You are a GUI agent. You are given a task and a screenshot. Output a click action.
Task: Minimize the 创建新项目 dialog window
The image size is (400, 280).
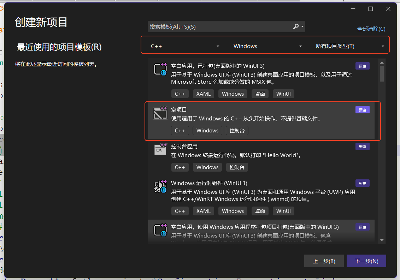click(353, 9)
